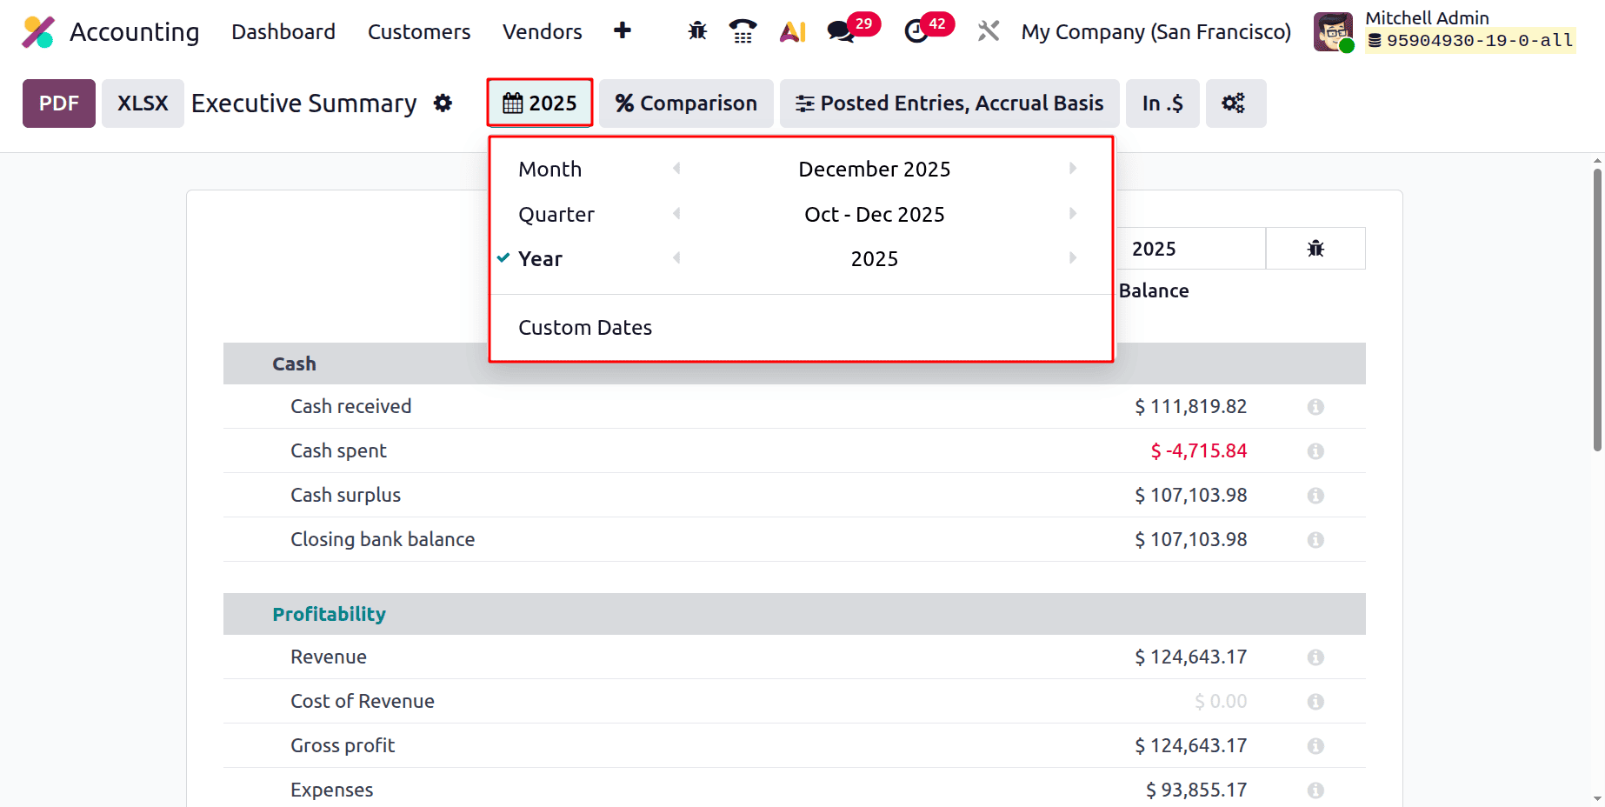1605x807 pixels.
Task: Select the Quarter period option
Action: click(x=556, y=213)
